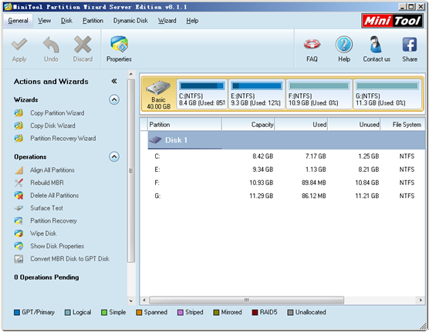
Task: Select C:(NTFS) partition block in disk map
Action: [x=202, y=94]
